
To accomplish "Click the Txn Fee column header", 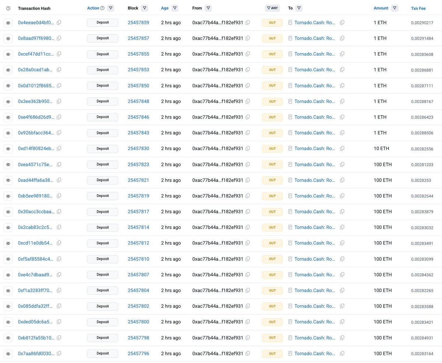I will pyautogui.click(x=418, y=8).
